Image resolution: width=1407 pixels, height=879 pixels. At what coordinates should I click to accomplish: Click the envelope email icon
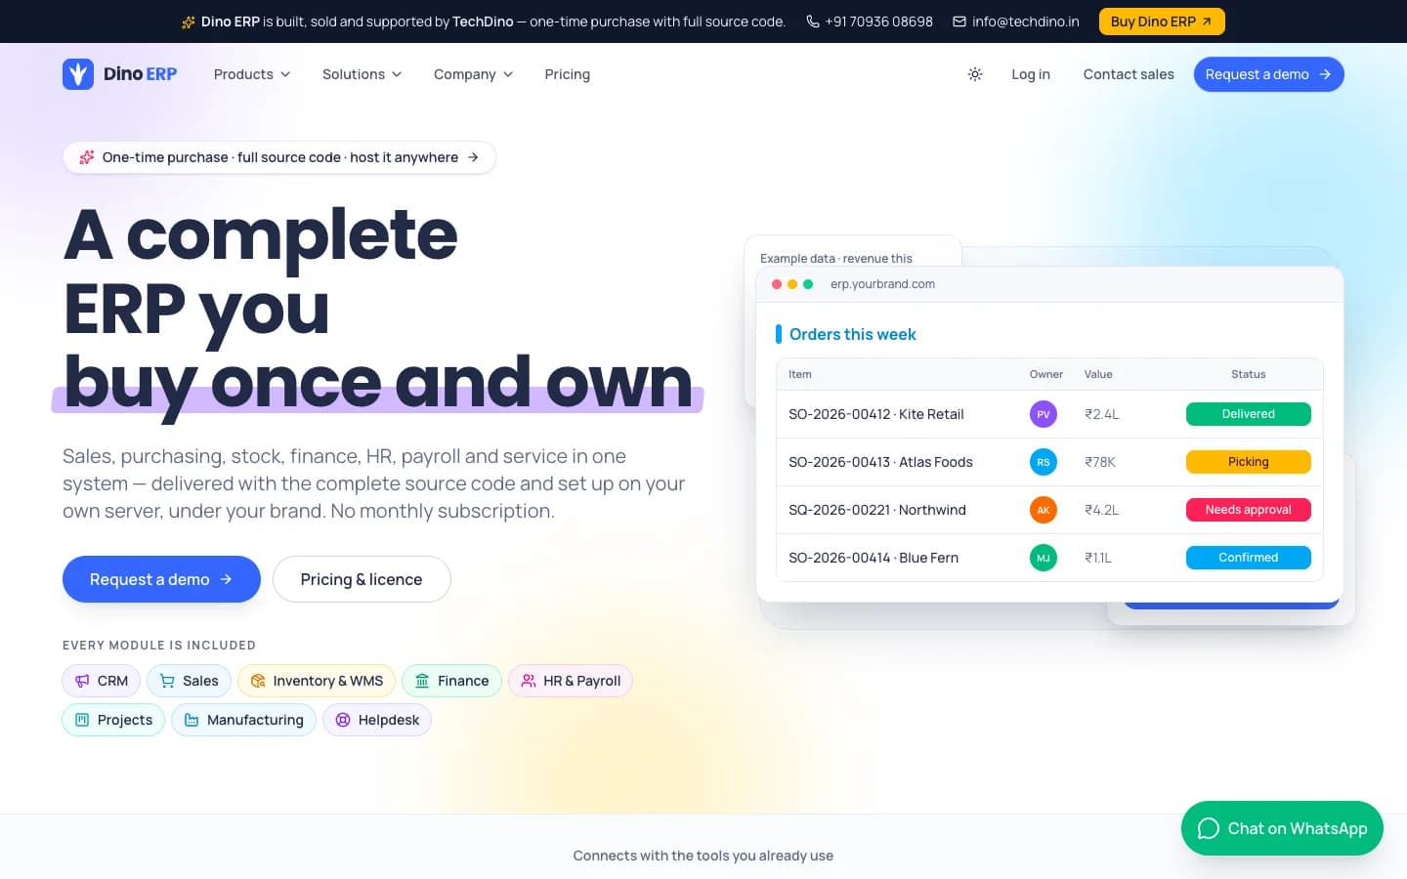point(959,21)
